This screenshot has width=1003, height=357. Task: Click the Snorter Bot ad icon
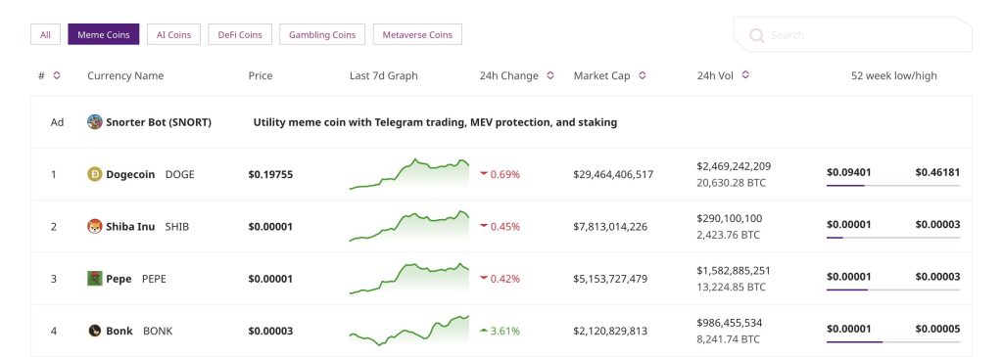pyautogui.click(x=95, y=121)
